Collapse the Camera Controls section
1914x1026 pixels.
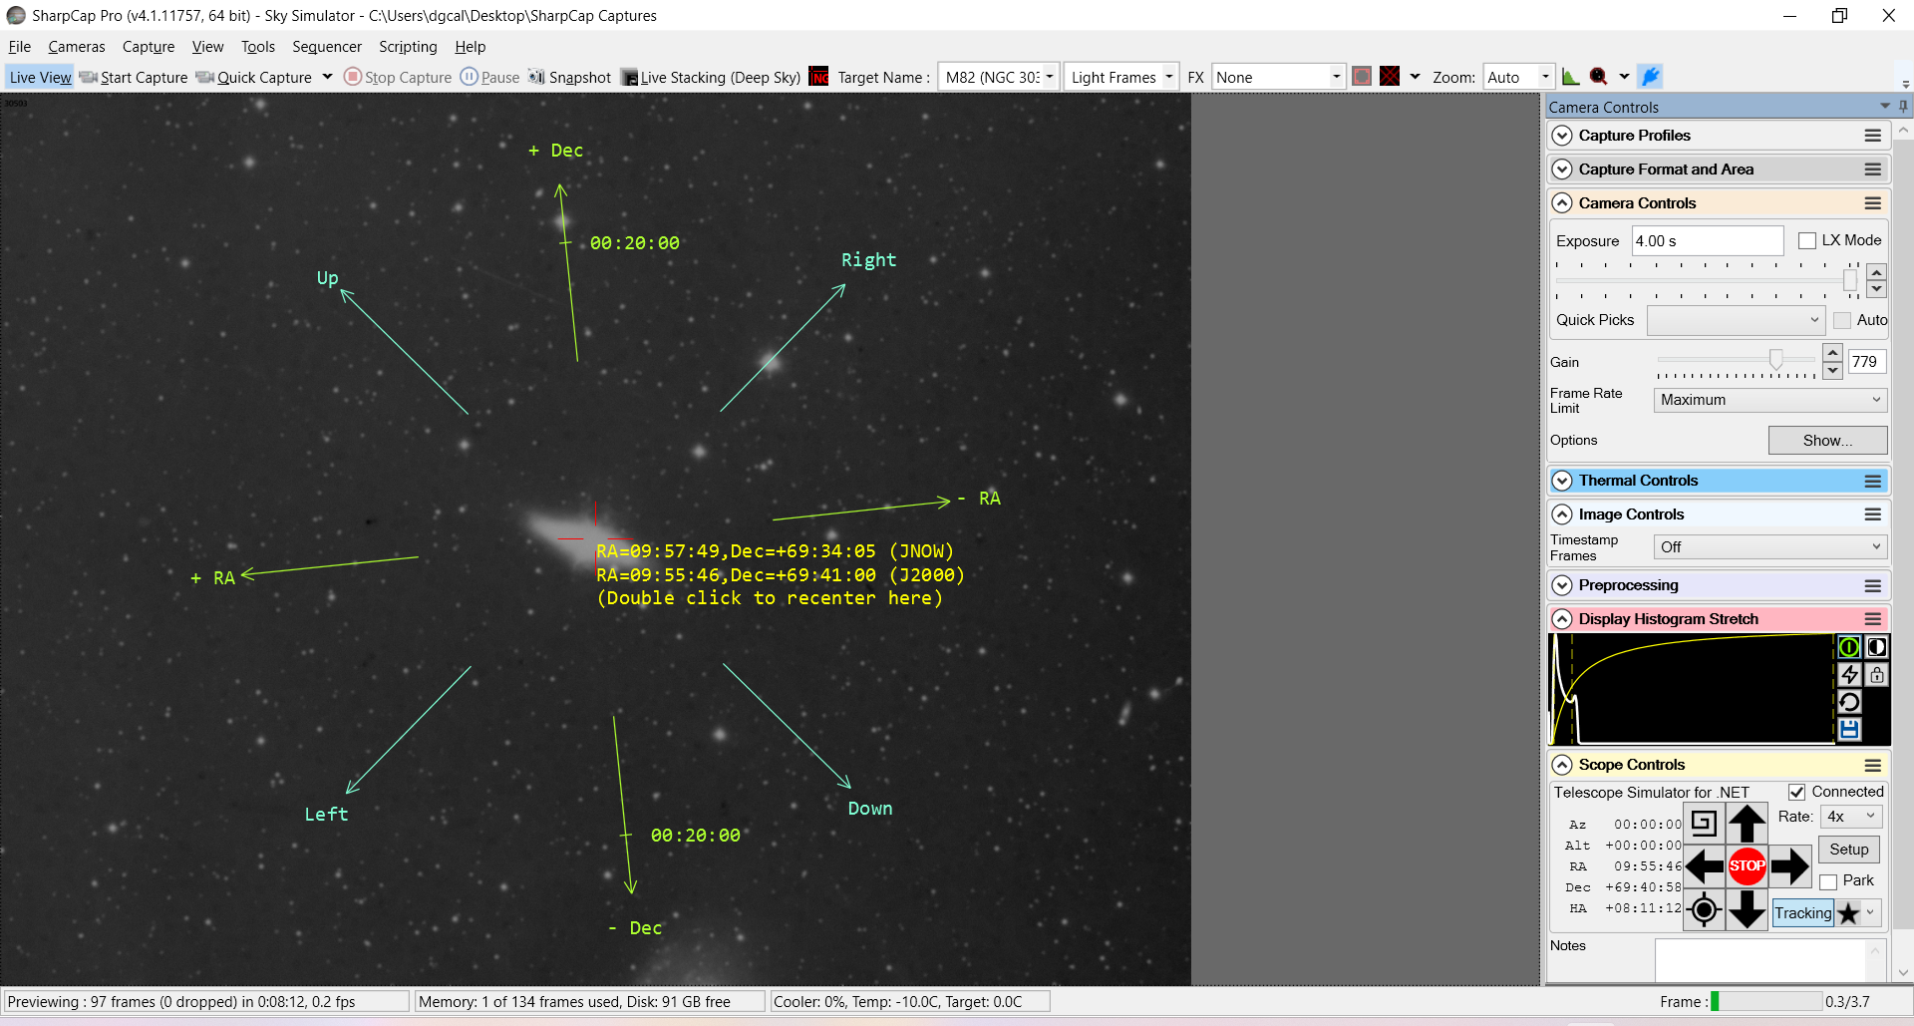[1562, 203]
